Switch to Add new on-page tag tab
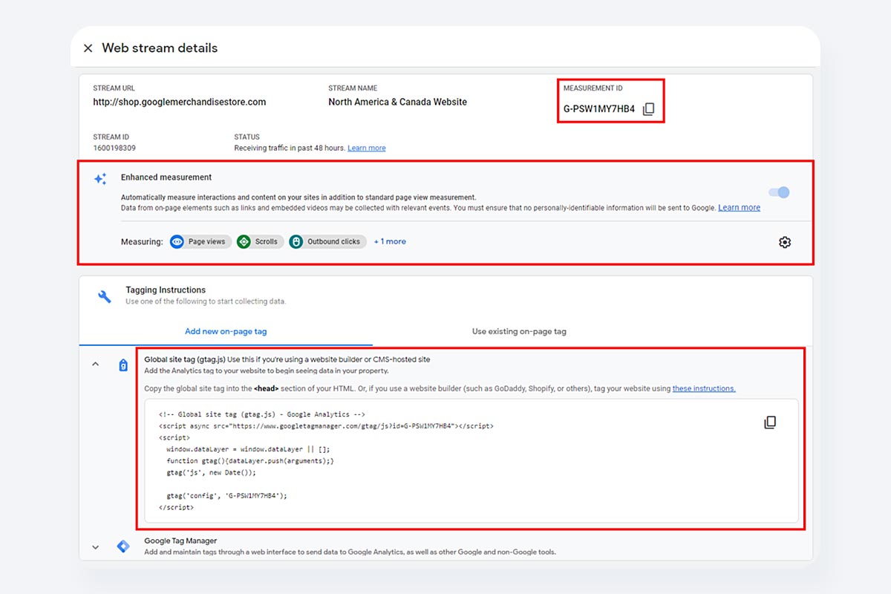The height and width of the screenshot is (594, 891). pyautogui.click(x=226, y=331)
